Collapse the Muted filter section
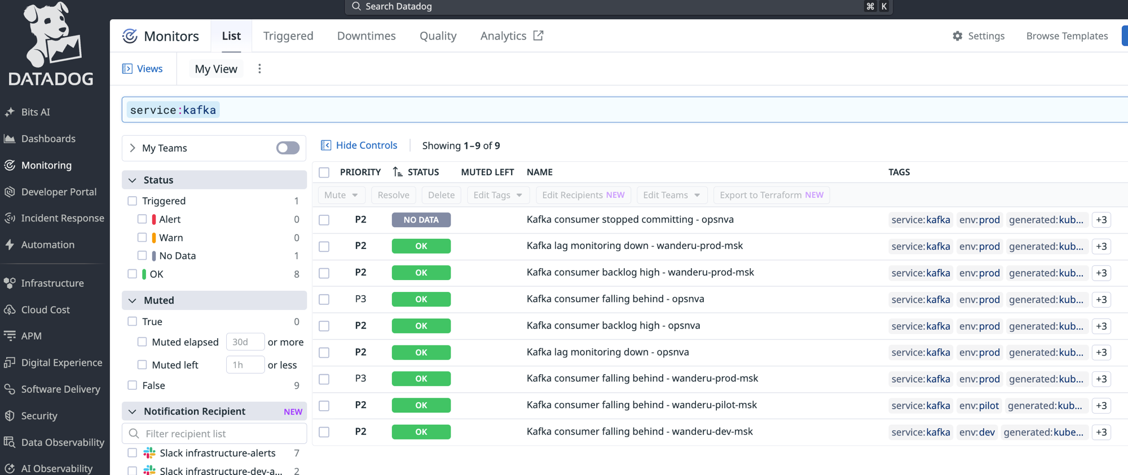Viewport: 1128px width, 475px height. click(133, 300)
